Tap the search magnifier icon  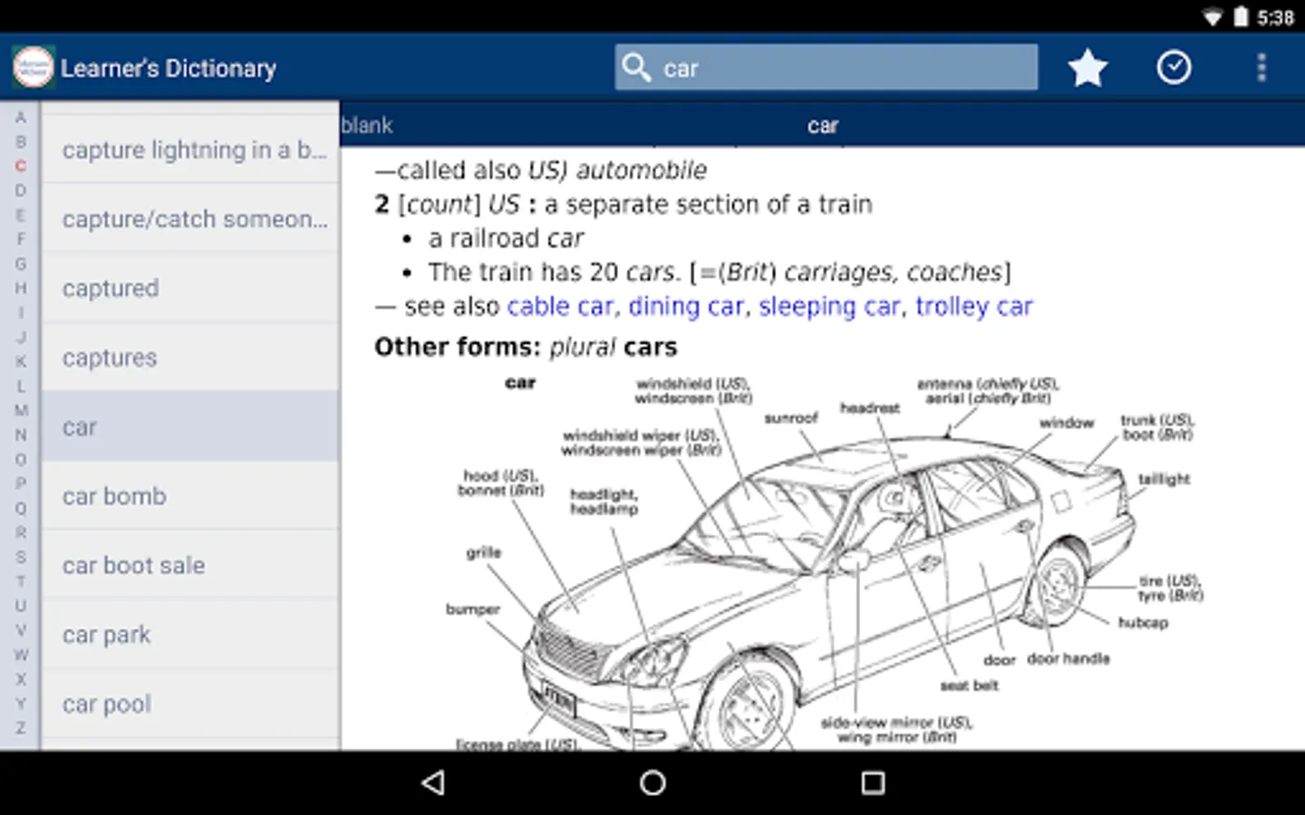636,67
